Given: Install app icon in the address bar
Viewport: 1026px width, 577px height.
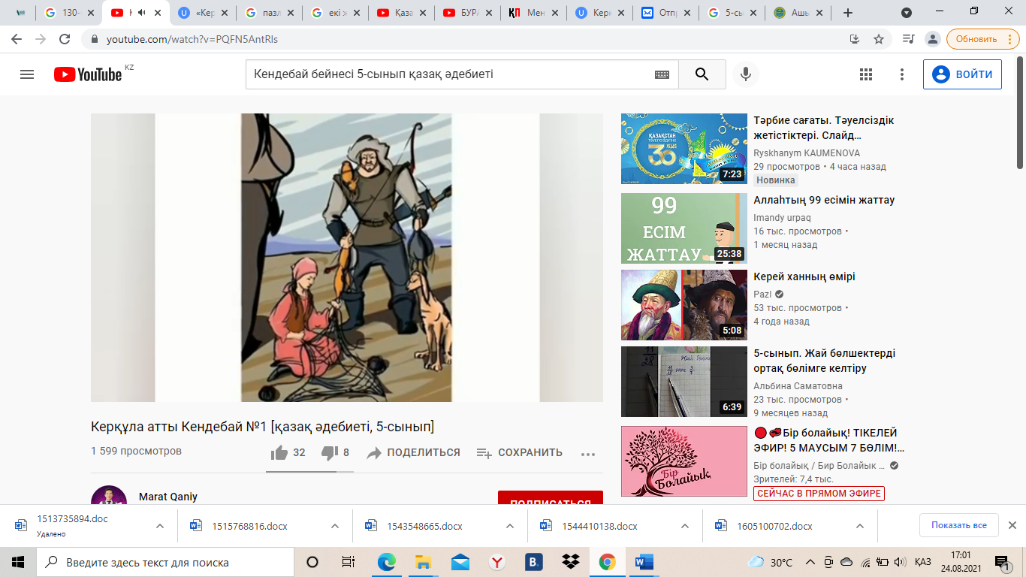Looking at the screenshot, I should [x=855, y=39].
